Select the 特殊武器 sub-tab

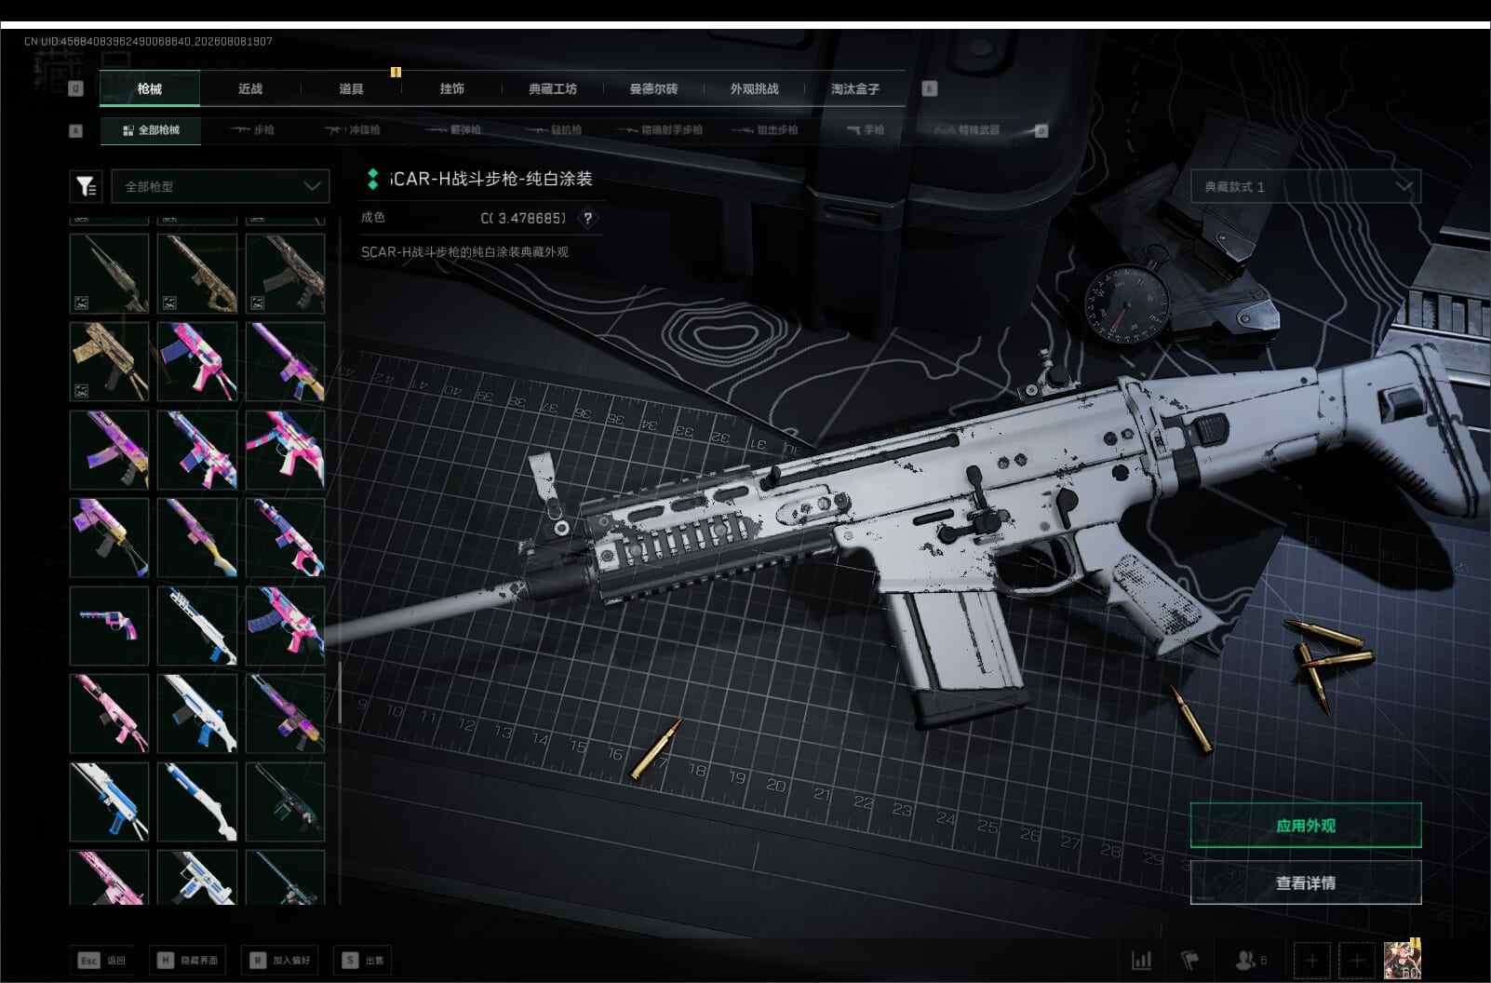point(968,130)
